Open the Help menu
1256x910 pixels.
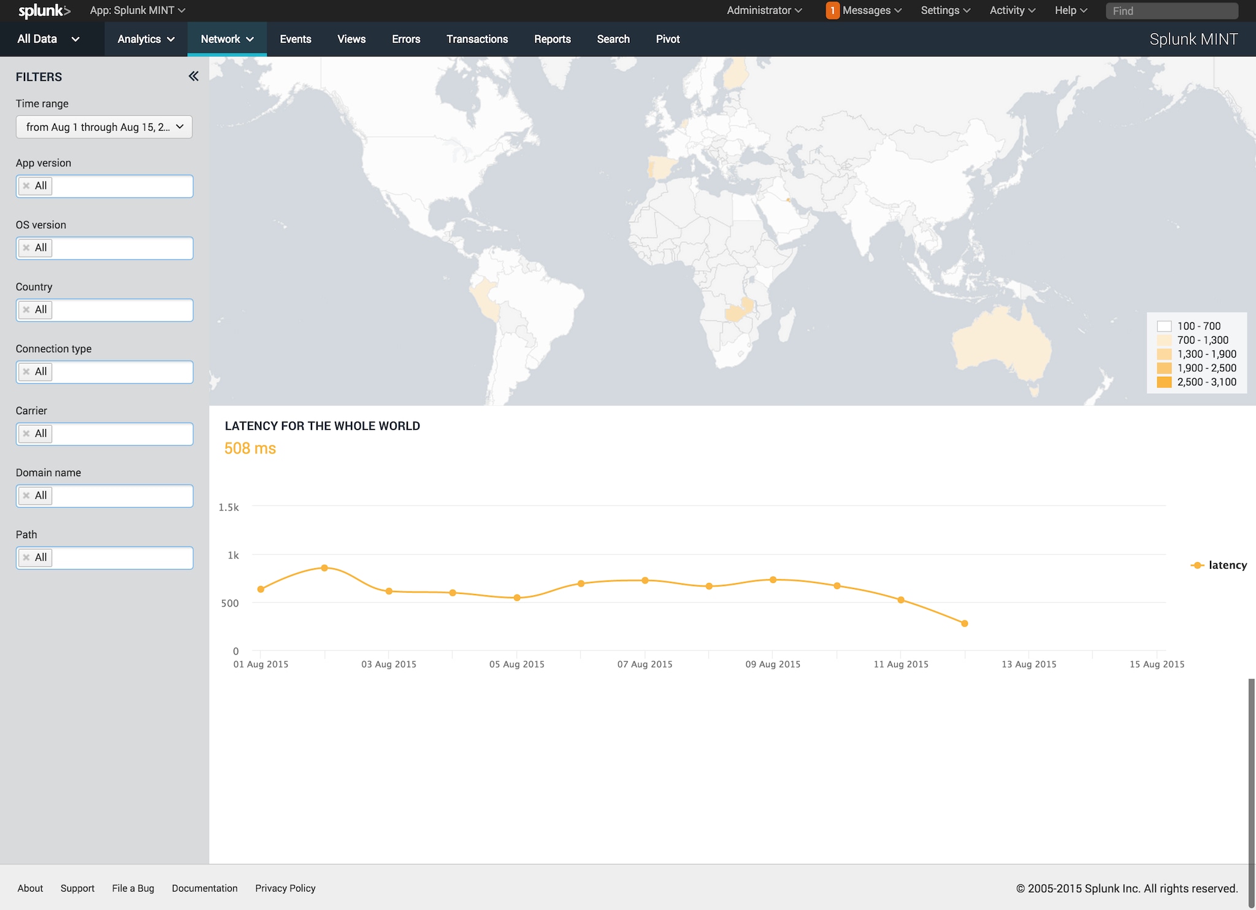1071,10
